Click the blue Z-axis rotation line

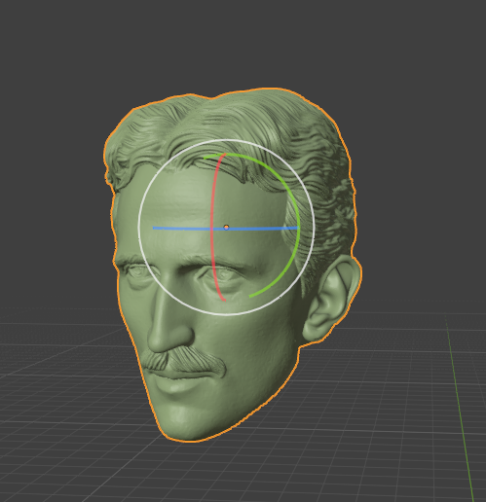click(x=225, y=229)
